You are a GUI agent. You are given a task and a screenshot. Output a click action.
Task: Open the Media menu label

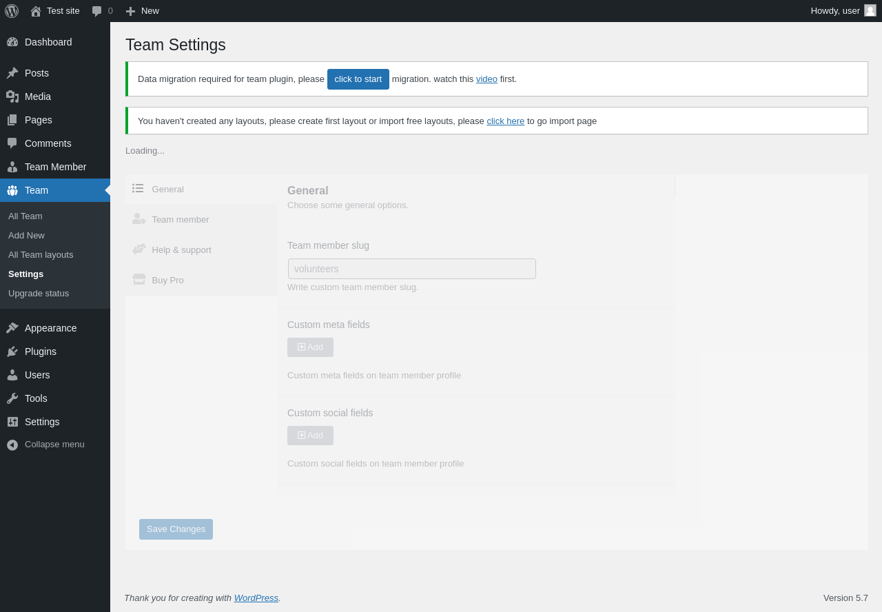click(x=38, y=96)
